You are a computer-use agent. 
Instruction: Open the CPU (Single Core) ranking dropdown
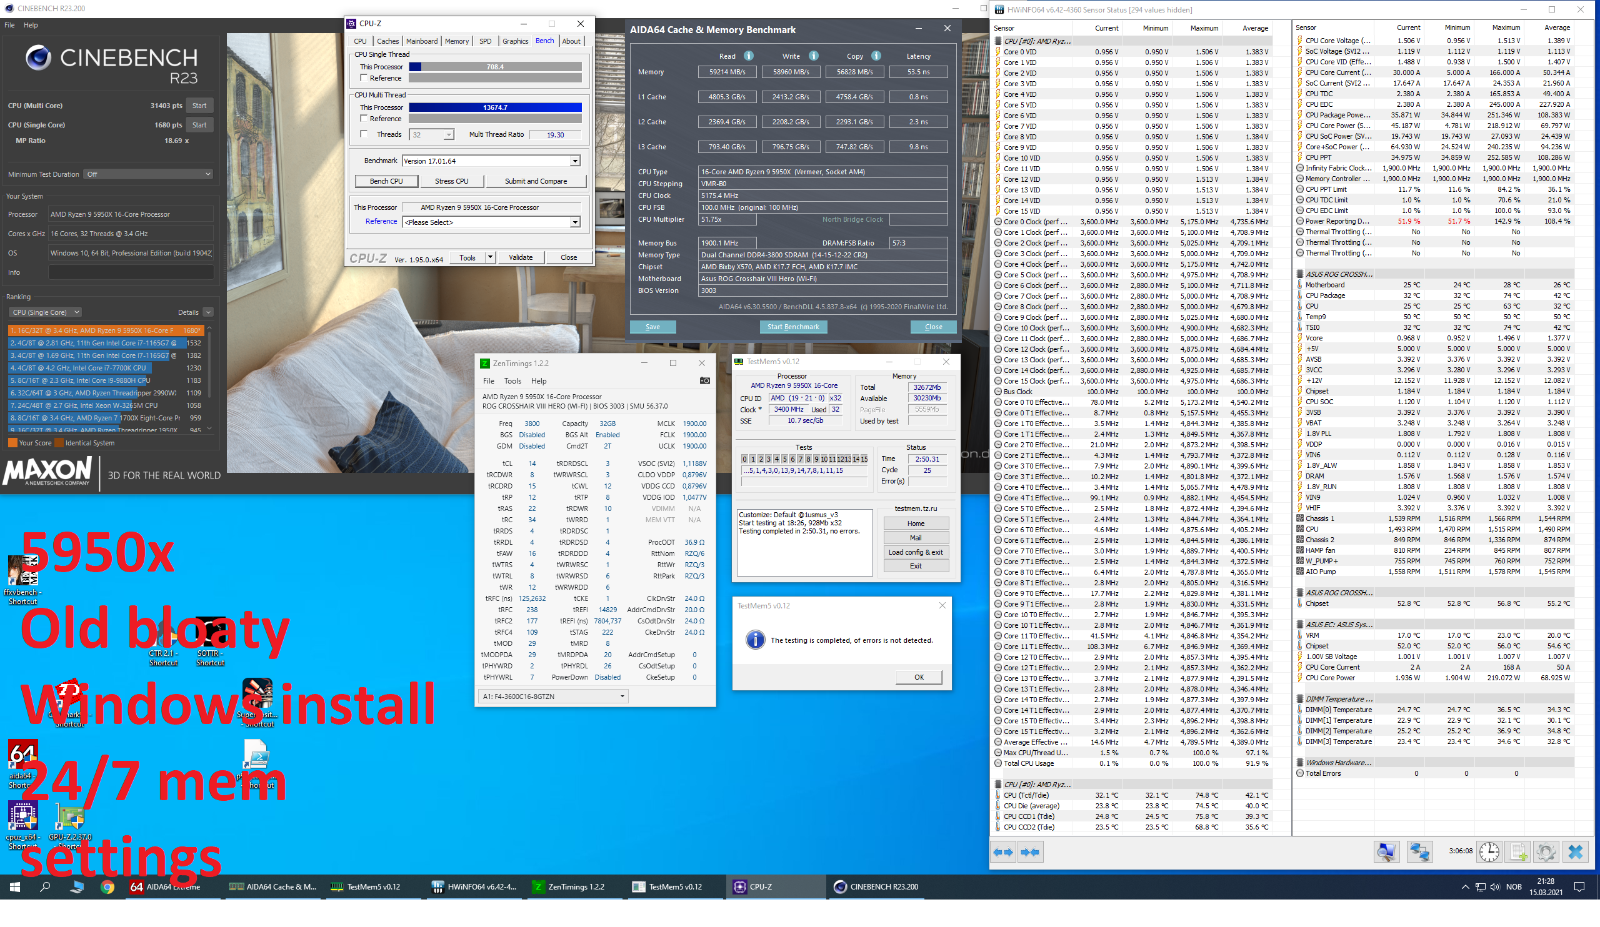[x=45, y=312]
